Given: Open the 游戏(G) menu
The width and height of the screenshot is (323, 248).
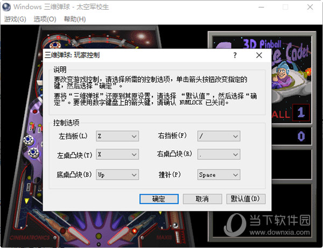Looking at the screenshot, I should [x=15, y=19].
